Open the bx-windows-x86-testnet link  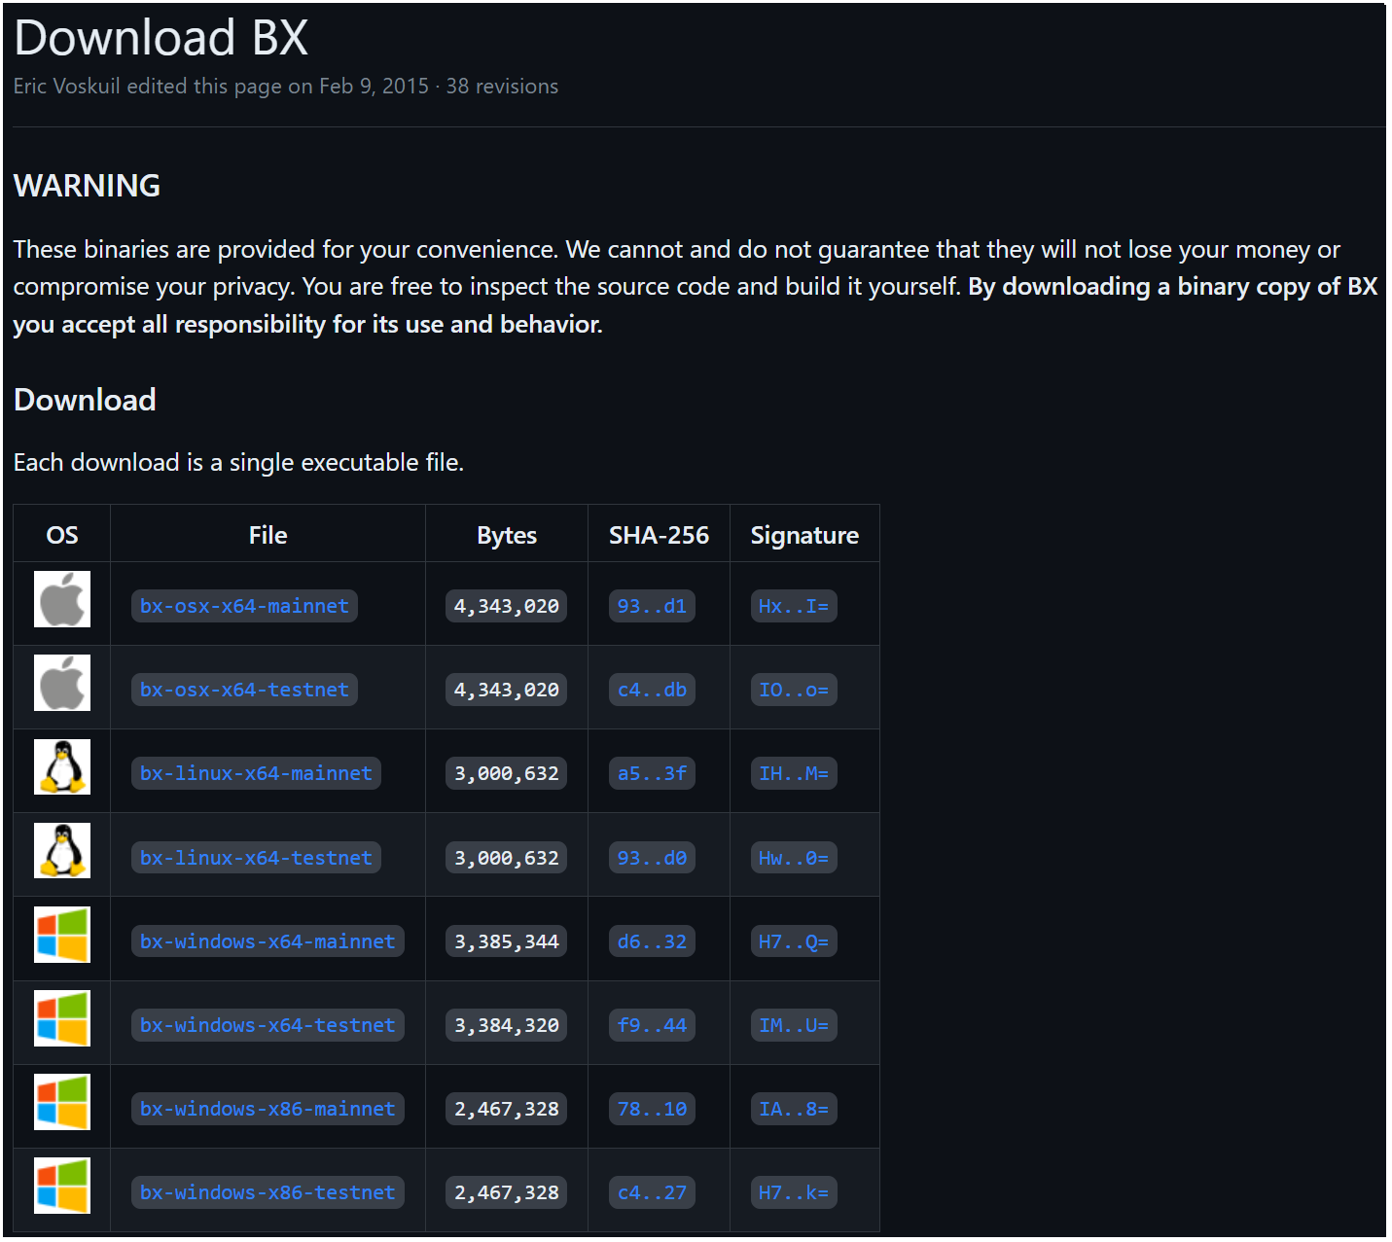pyautogui.click(x=268, y=1192)
